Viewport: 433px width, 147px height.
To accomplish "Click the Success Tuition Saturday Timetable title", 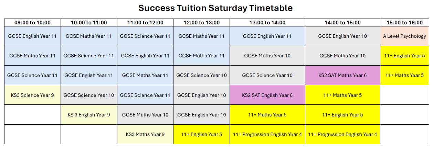I will coord(216,8).
